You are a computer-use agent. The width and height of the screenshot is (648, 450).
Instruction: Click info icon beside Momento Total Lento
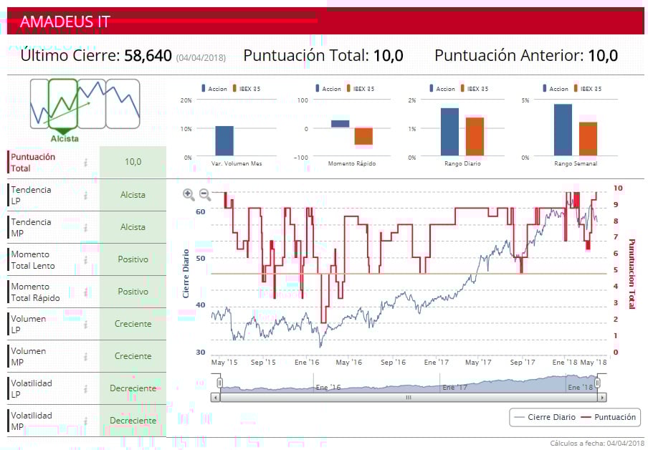pyautogui.click(x=86, y=259)
